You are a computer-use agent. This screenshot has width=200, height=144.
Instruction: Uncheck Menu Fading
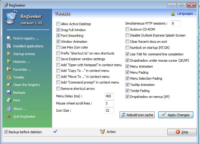pyautogui.click(x=127, y=72)
